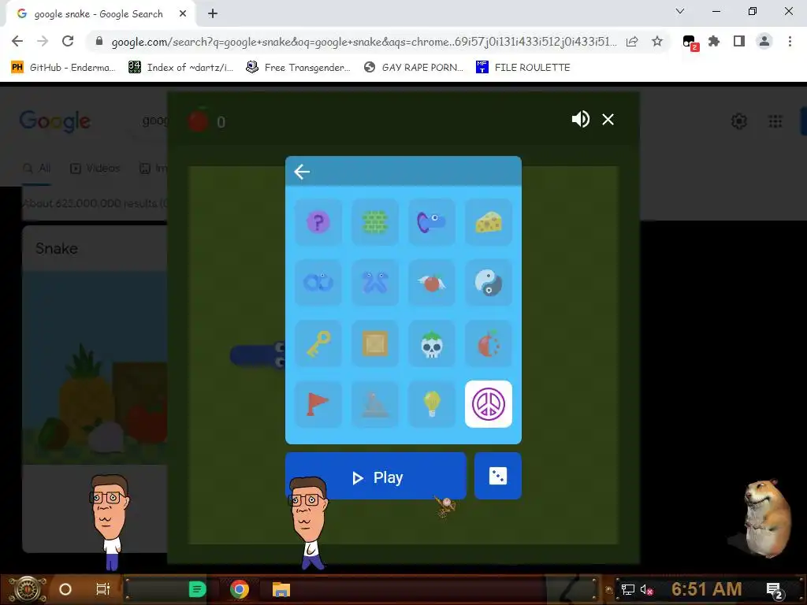This screenshot has width=807, height=605.
Task: Select the light bulb mode
Action: click(431, 404)
